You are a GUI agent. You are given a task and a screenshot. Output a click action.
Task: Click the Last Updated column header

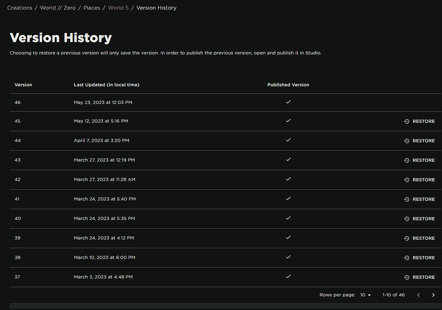106,85
